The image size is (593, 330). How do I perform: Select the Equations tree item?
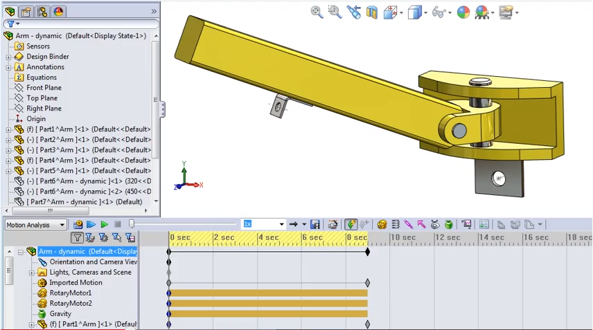pyautogui.click(x=42, y=77)
